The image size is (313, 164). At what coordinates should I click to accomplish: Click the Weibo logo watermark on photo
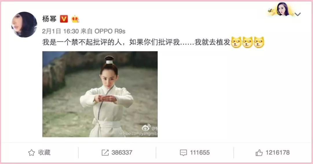pyautogui.click(x=146, y=128)
